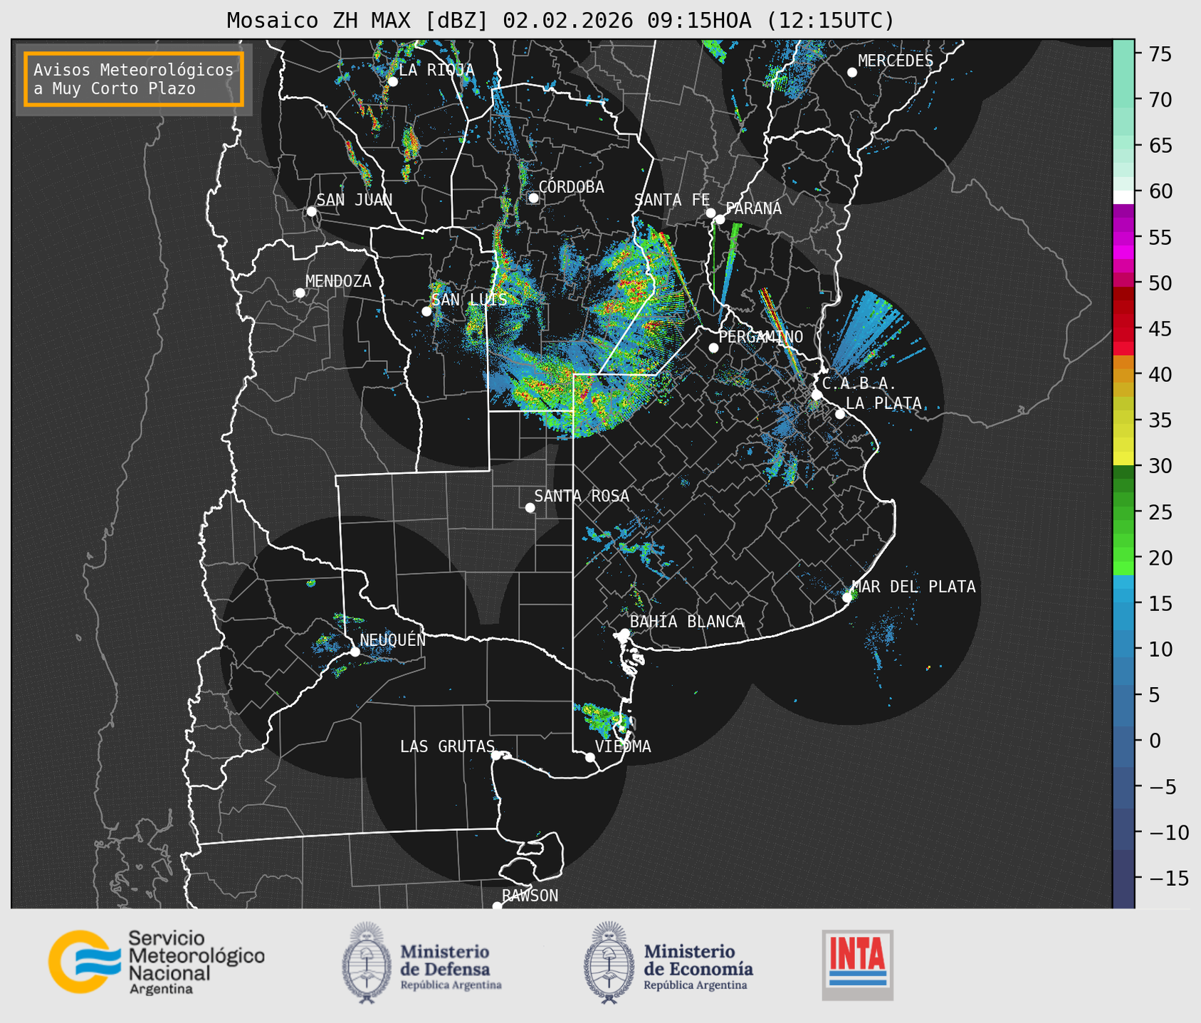Click the −10 tick label on colorbar
The height and width of the screenshot is (1023, 1201).
pos(1168,832)
